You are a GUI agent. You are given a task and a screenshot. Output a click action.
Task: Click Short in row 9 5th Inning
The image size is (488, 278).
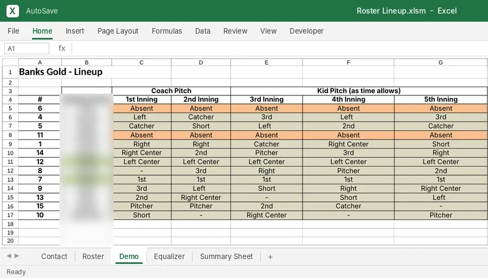coord(441,144)
